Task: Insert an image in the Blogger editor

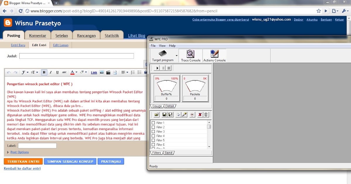Action: (101, 72)
